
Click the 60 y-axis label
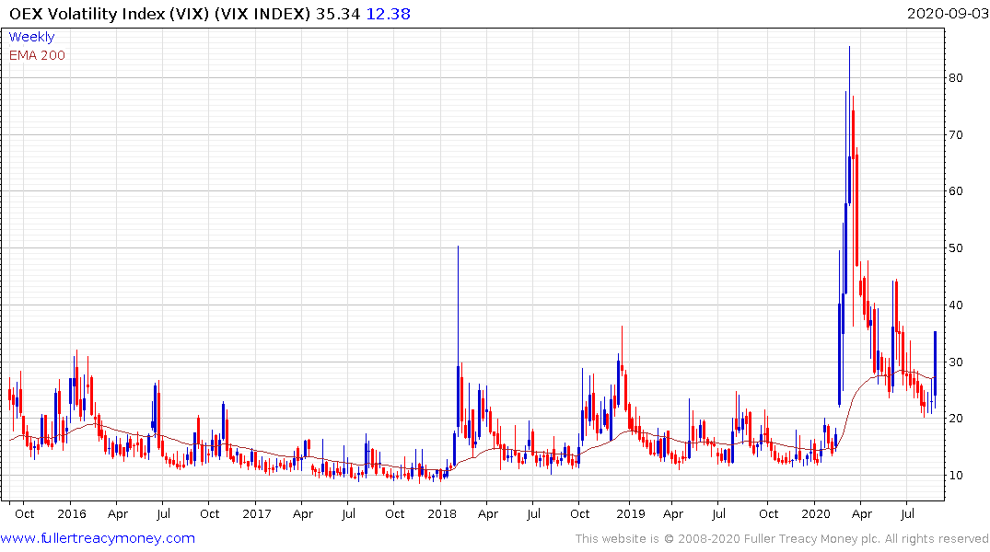pyautogui.click(x=955, y=191)
